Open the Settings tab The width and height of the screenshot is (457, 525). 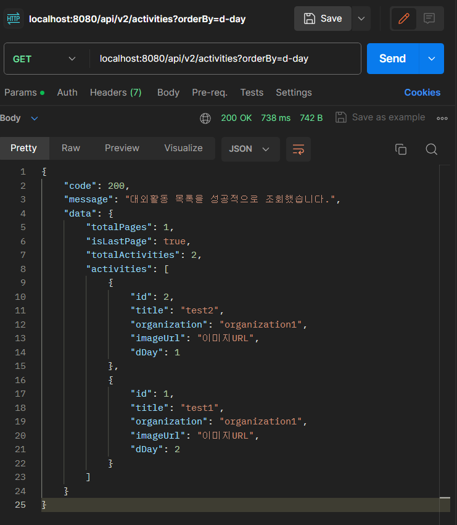pyautogui.click(x=294, y=93)
